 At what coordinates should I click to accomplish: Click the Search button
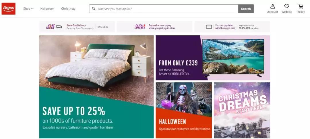[x=246, y=9]
